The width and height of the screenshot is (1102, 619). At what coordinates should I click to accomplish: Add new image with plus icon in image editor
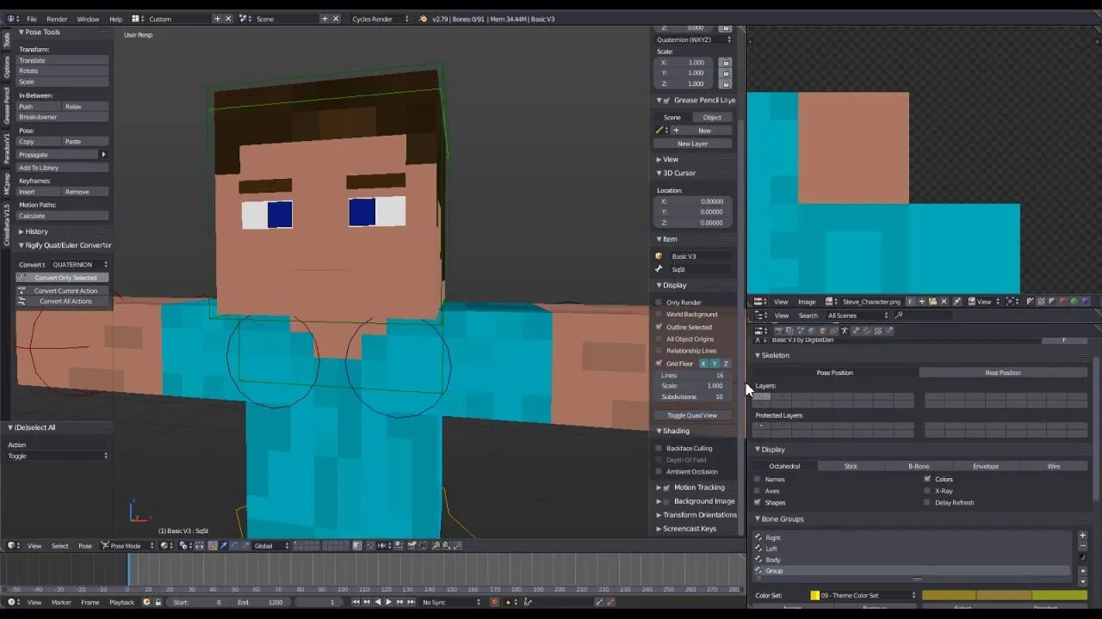[921, 302]
